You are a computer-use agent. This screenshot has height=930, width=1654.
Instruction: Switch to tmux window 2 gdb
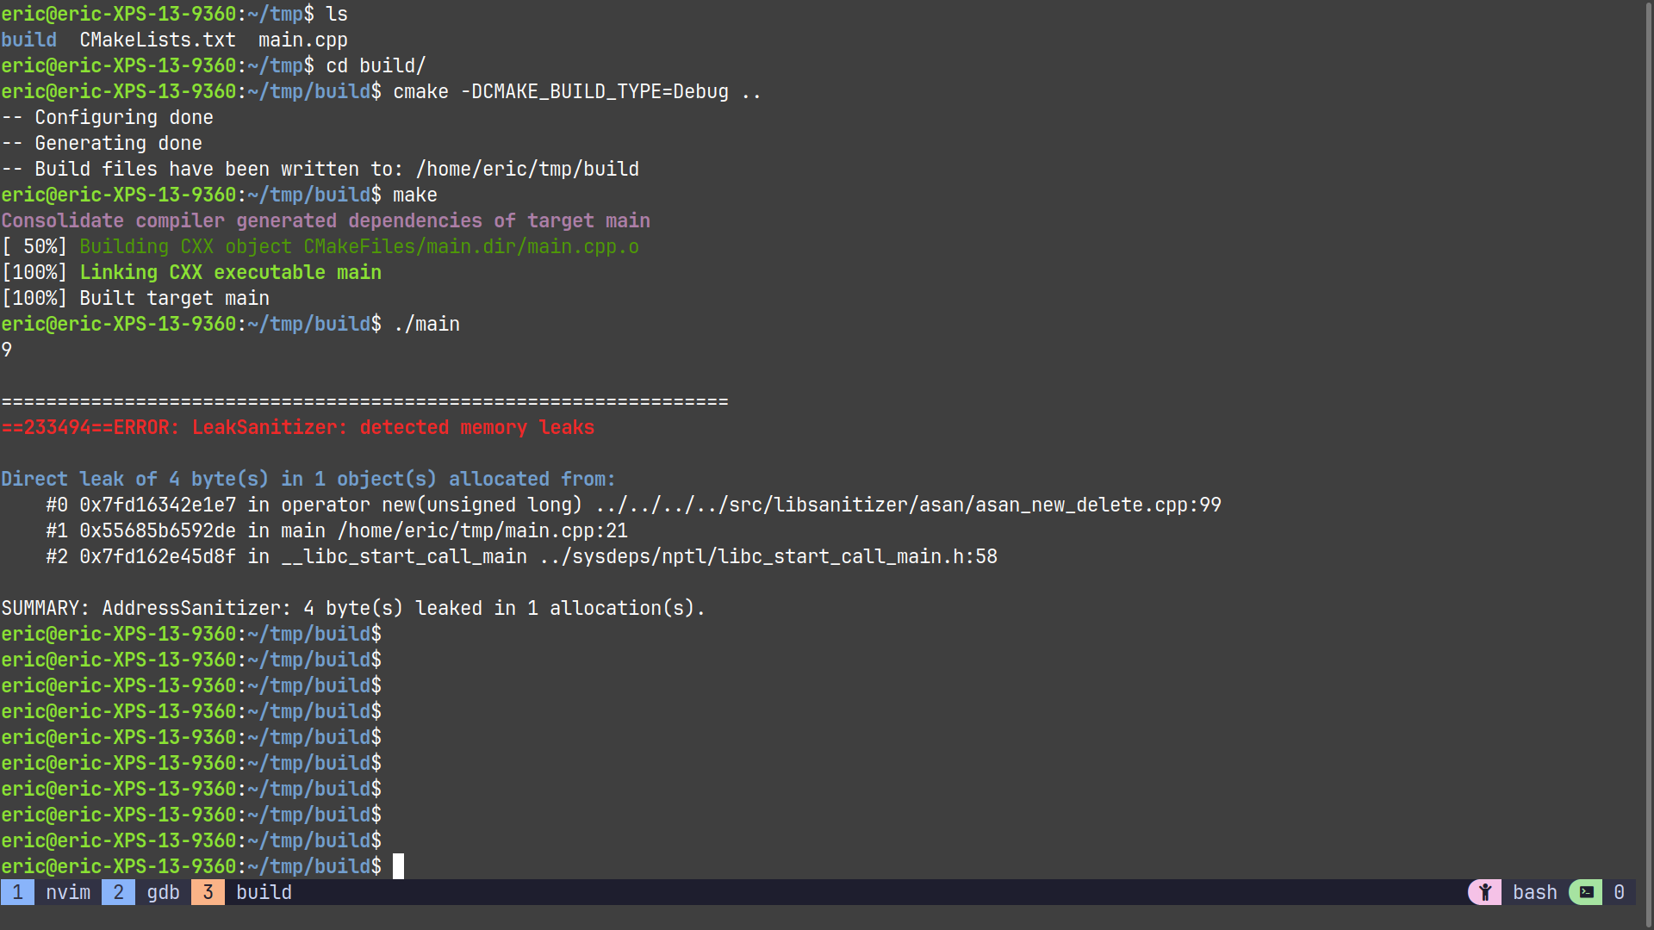pyautogui.click(x=141, y=892)
